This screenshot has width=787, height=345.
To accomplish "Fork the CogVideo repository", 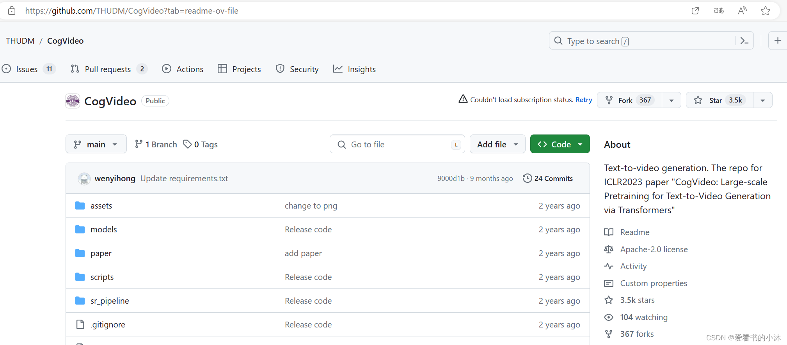I will tap(629, 100).
